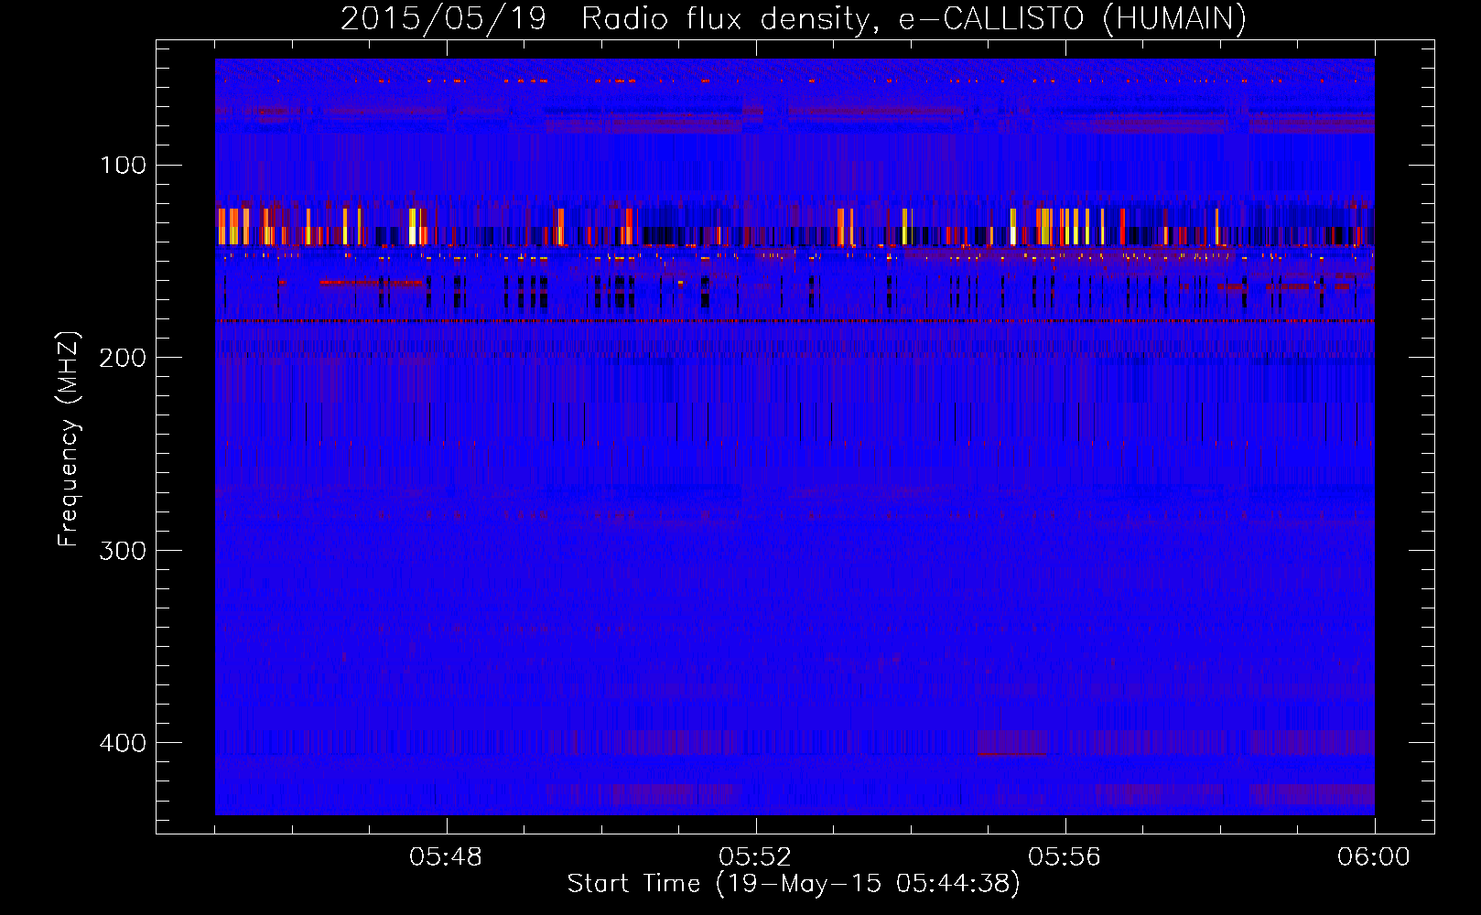The width and height of the screenshot is (1481, 915).
Task: Select the Frequency (MHZ) axis label
Action: click(69, 438)
